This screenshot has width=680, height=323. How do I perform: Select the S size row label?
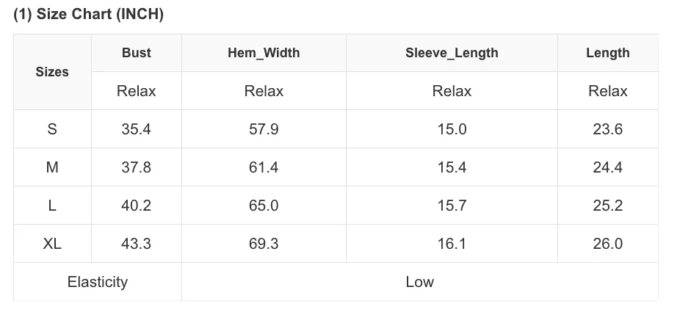pos(52,129)
